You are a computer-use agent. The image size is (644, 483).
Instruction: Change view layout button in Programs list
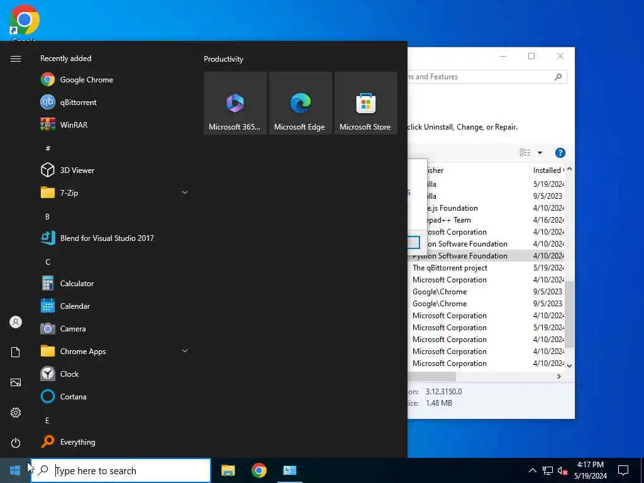pyautogui.click(x=525, y=153)
